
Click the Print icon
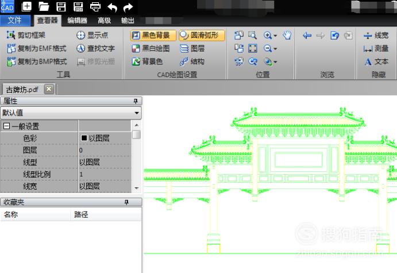tap(95, 6)
